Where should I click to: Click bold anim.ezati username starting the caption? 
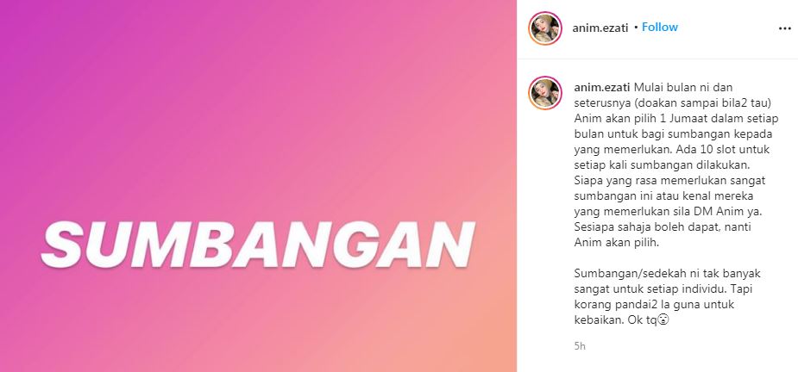click(x=601, y=88)
